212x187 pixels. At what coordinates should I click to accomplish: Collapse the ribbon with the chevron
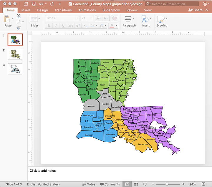tap(207, 10)
